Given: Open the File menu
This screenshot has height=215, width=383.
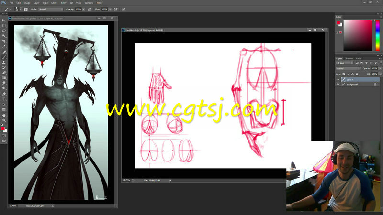Looking at the screenshot, I should tap(11, 3).
